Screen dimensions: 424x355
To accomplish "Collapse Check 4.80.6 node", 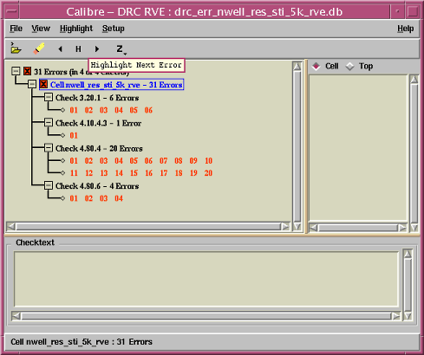I will 49,185.
